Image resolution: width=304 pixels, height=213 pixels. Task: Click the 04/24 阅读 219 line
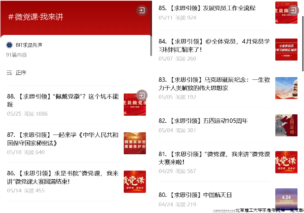coord(178,204)
